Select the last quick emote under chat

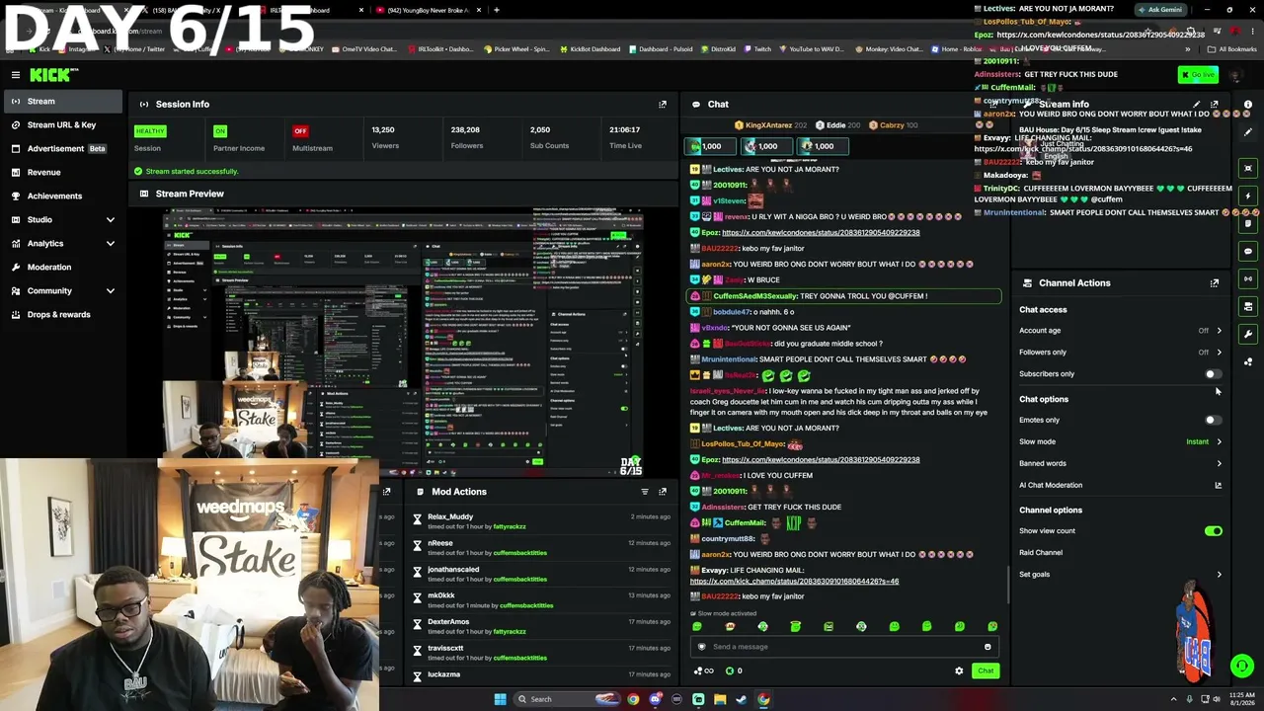click(992, 626)
